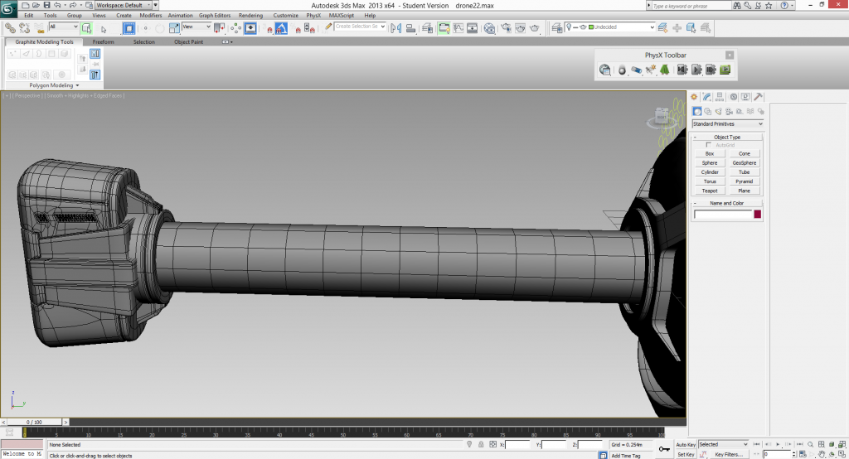Click the Mirror tool icon

pos(395,27)
